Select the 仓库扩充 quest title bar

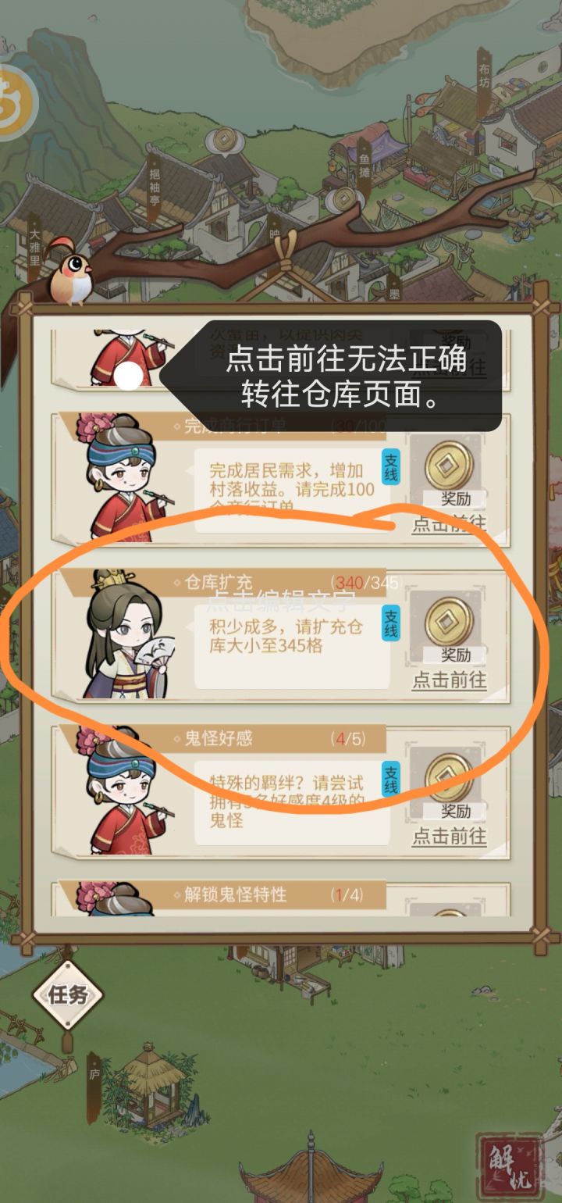pyautogui.click(x=226, y=582)
